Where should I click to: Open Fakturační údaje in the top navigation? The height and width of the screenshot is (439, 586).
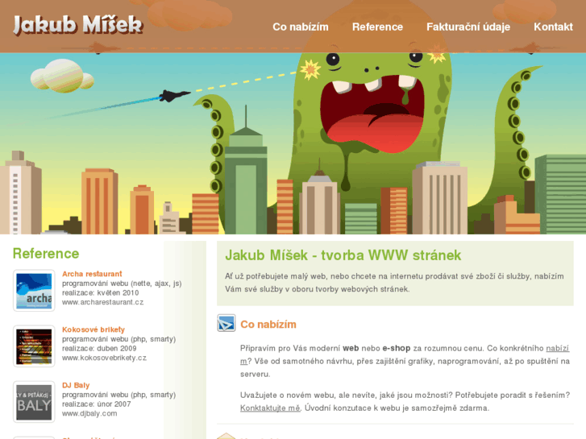[x=468, y=27]
